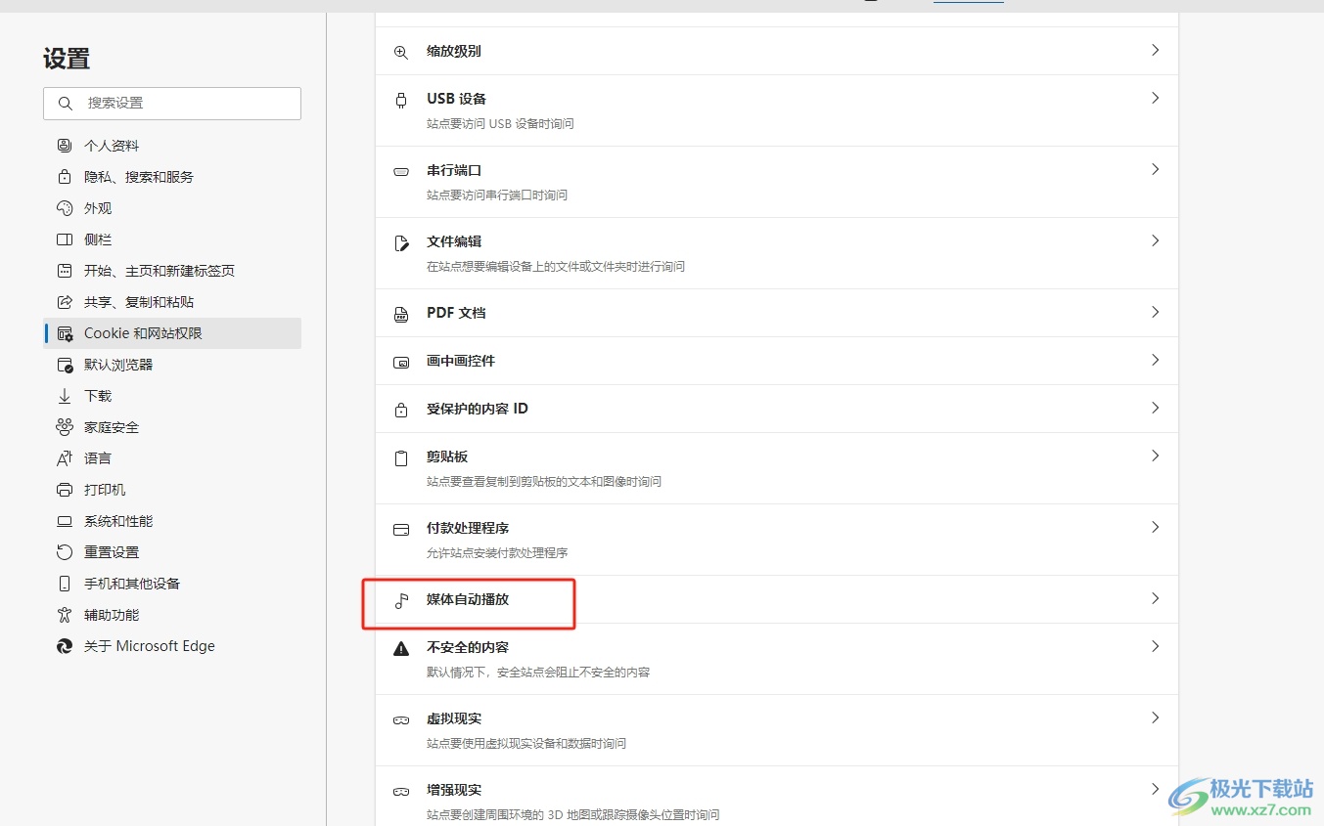
Task: Click the 允许站点安装付款处理程序 description
Action: coord(497,553)
